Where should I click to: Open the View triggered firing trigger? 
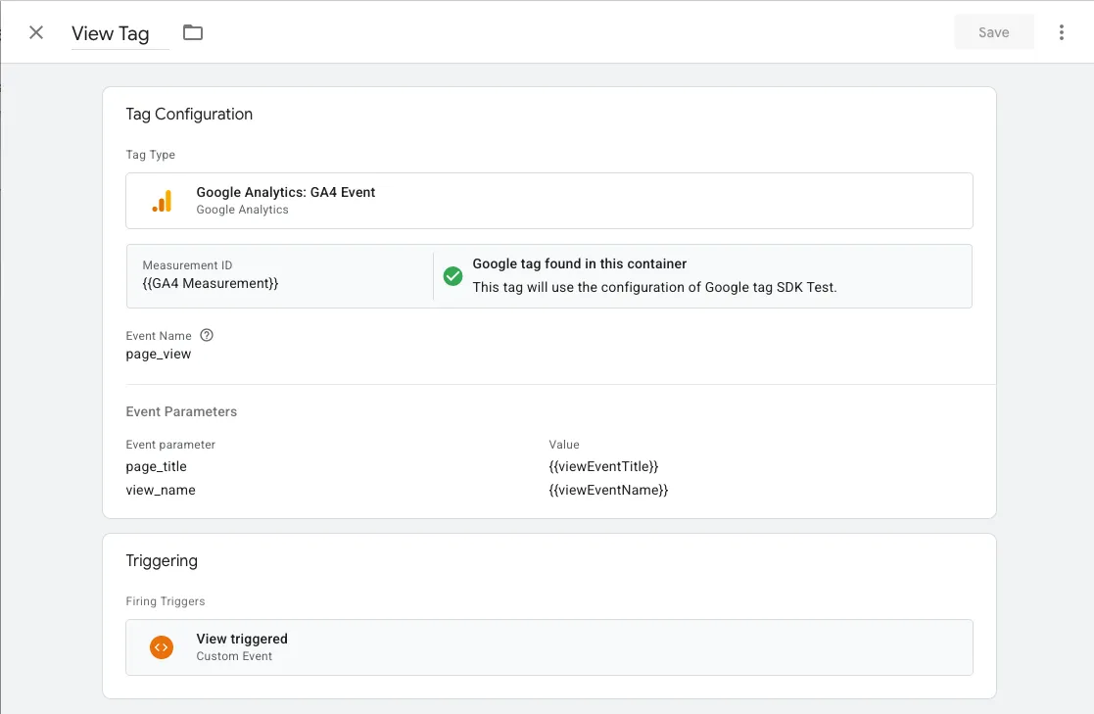pos(549,647)
